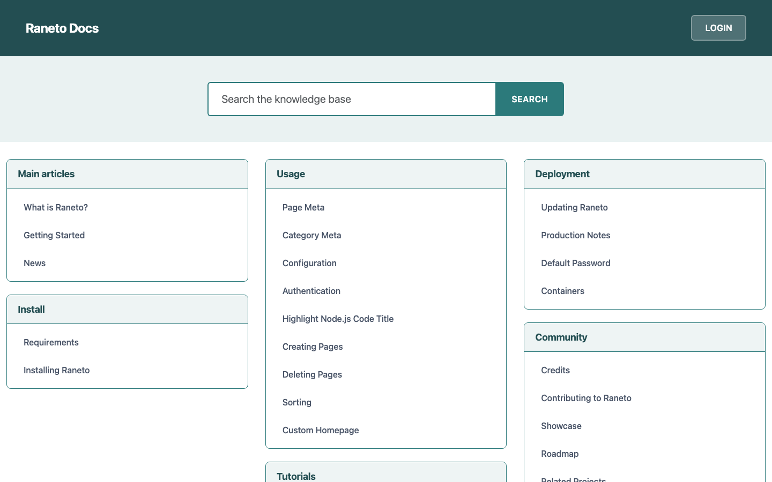The height and width of the screenshot is (482, 772).
Task: Open the Roadmap page
Action: (560, 454)
